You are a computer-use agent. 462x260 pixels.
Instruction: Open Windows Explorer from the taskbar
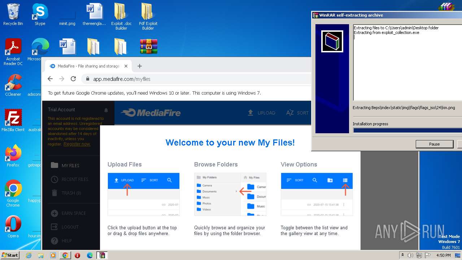pyautogui.click(x=41, y=255)
